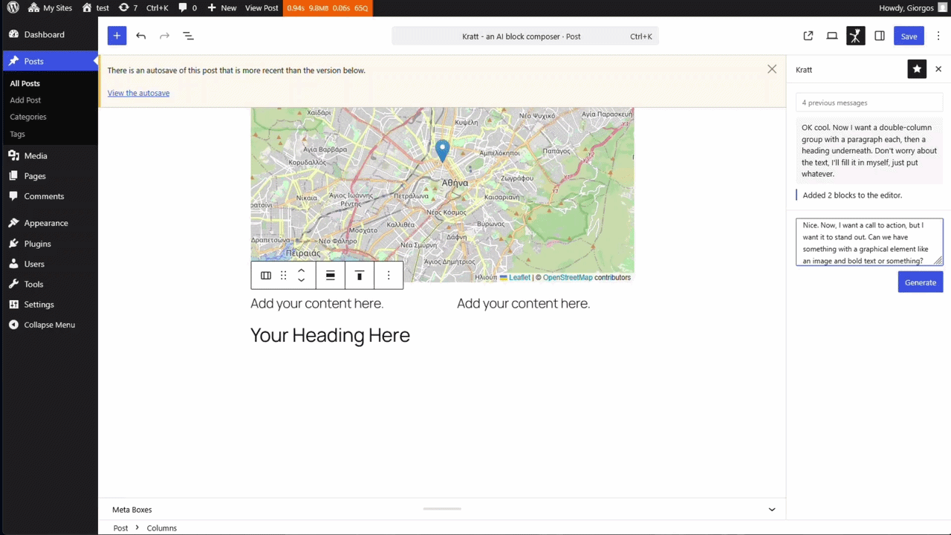Open Posts in the sidebar
The image size is (951, 535).
49,61
